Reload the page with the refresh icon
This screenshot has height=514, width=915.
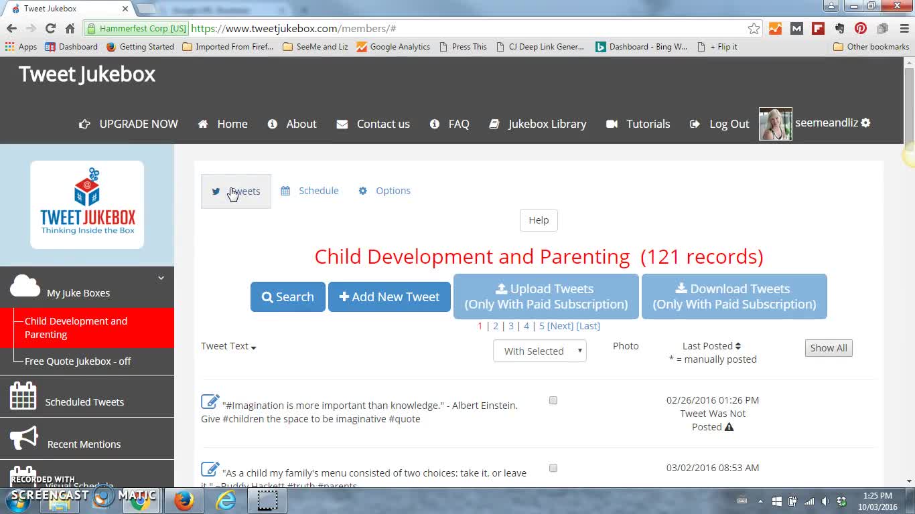[x=50, y=28]
